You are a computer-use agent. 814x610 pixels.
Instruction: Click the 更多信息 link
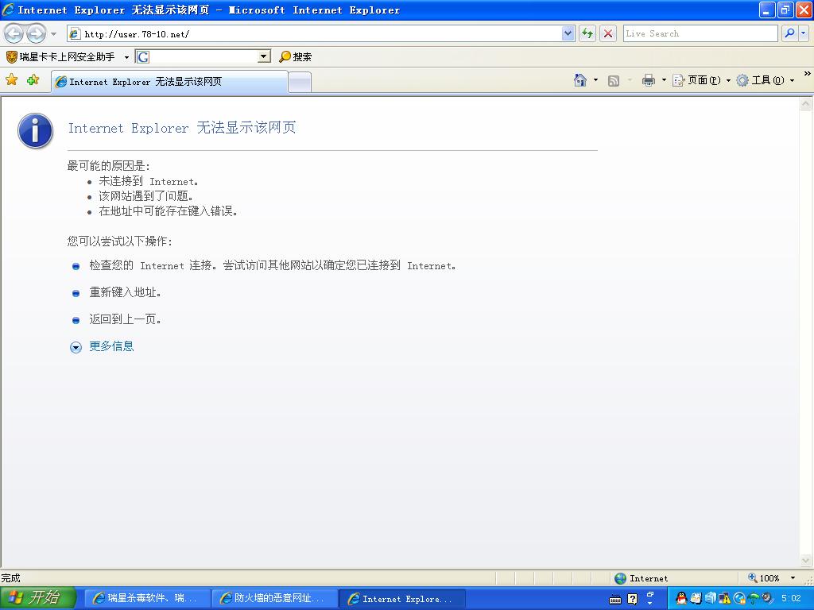pos(111,346)
